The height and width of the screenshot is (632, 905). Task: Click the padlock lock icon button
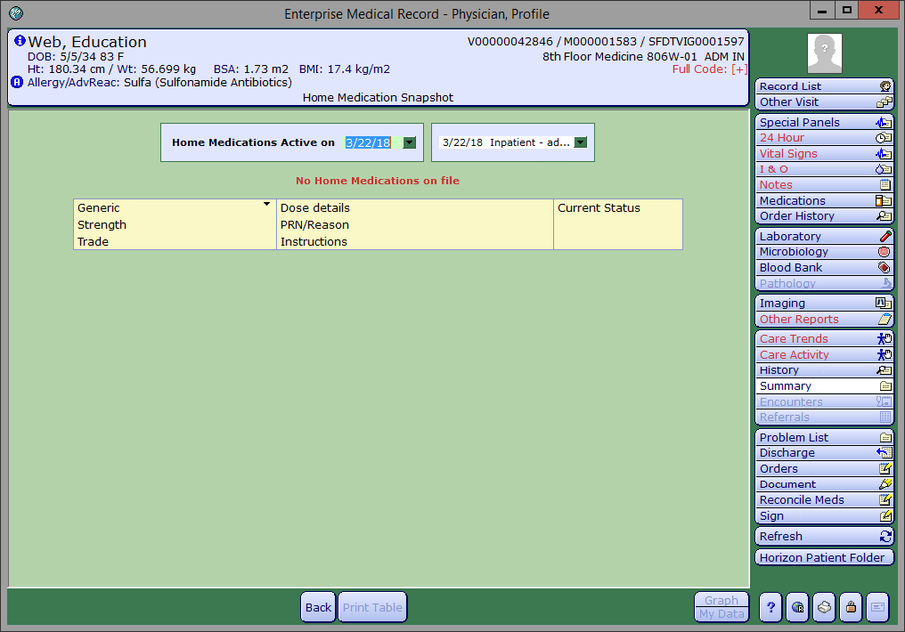tap(851, 607)
